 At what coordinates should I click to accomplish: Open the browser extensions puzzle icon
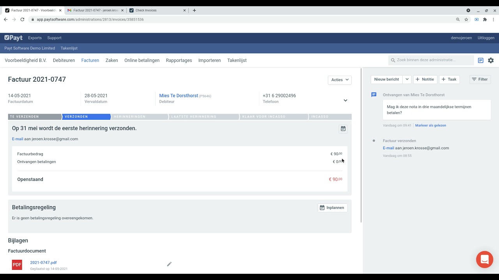[x=485, y=19]
